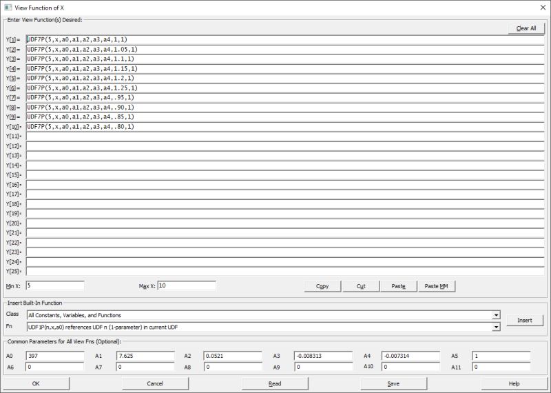Screen dimensions: 551x393
Task: Click the empty Y[18] input field
Action: click(285, 204)
